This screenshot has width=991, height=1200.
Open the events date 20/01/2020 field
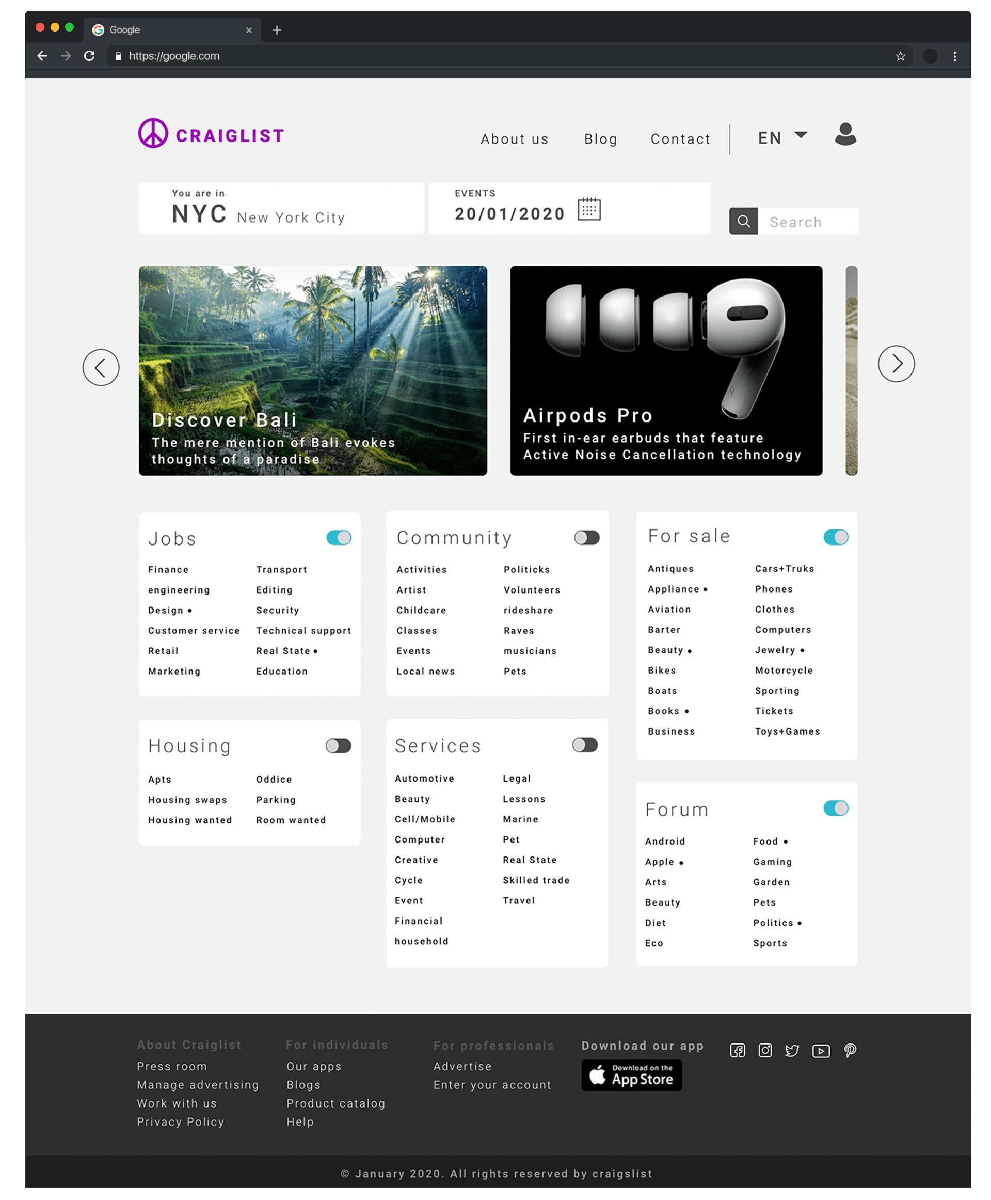tap(570, 209)
